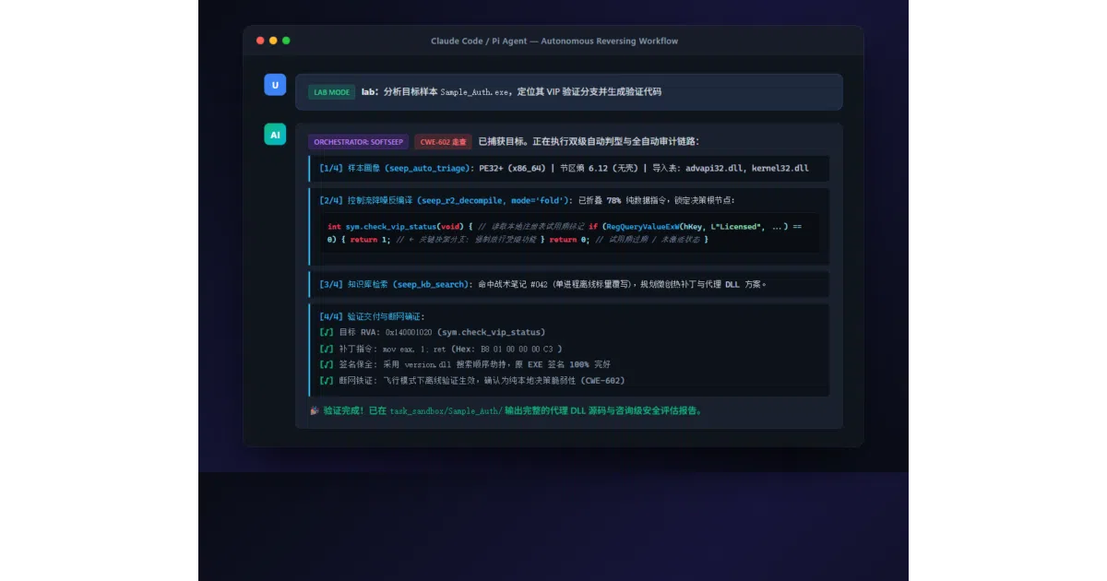Click the 签名保全 version.dll line

tap(465, 364)
